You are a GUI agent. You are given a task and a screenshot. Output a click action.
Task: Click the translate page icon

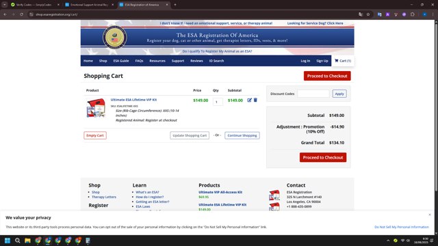click(361, 14)
